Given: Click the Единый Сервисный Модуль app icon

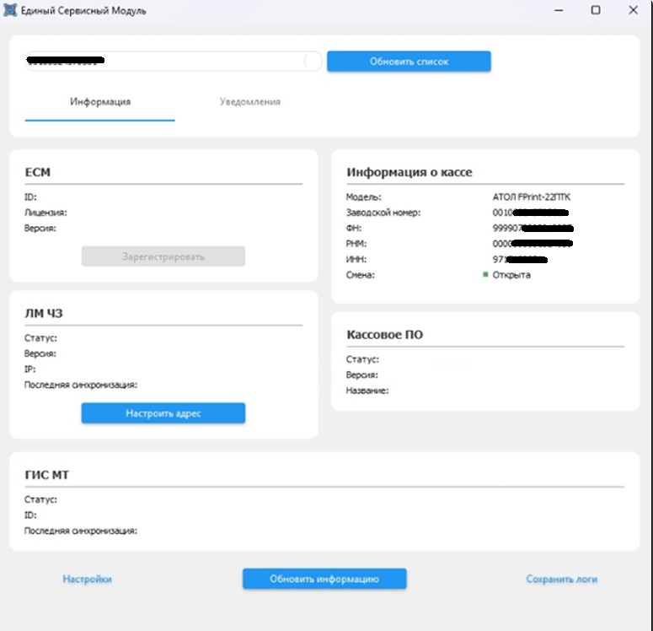Looking at the screenshot, I should coord(10,10).
